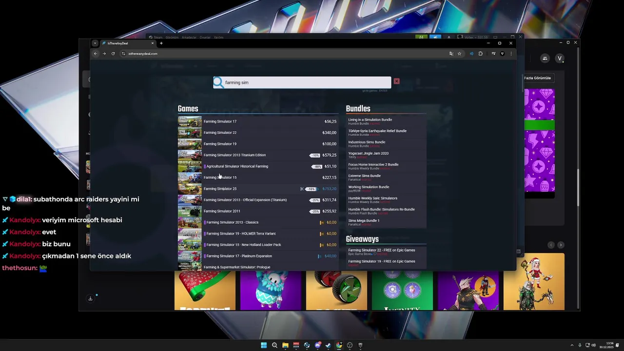Click the magnifier icon in the search box
Image resolution: width=624 pixels, height=351 pixels.
tap(218, 83)
